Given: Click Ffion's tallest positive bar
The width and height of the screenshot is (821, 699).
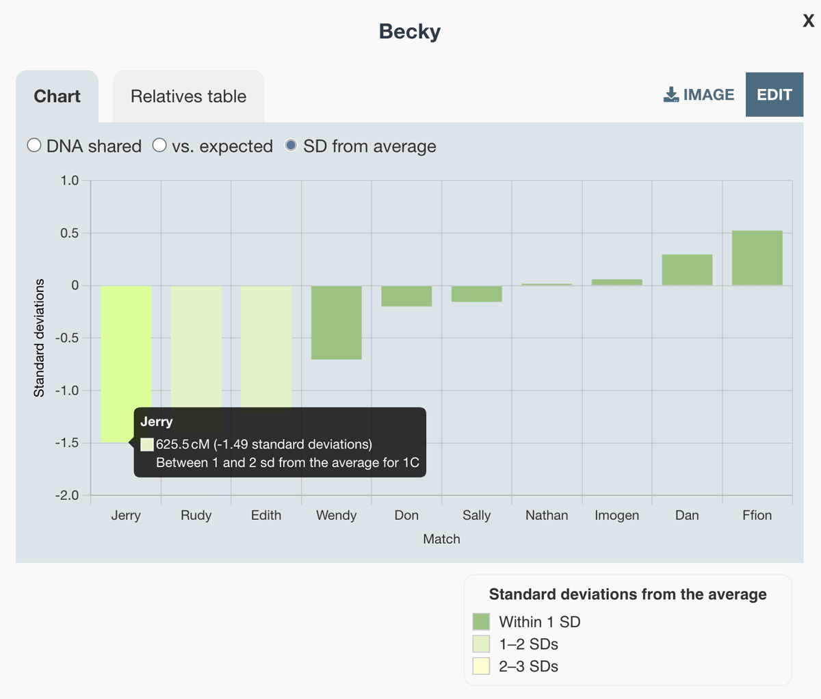Looking at the screenshot, I should click(757, 256).
